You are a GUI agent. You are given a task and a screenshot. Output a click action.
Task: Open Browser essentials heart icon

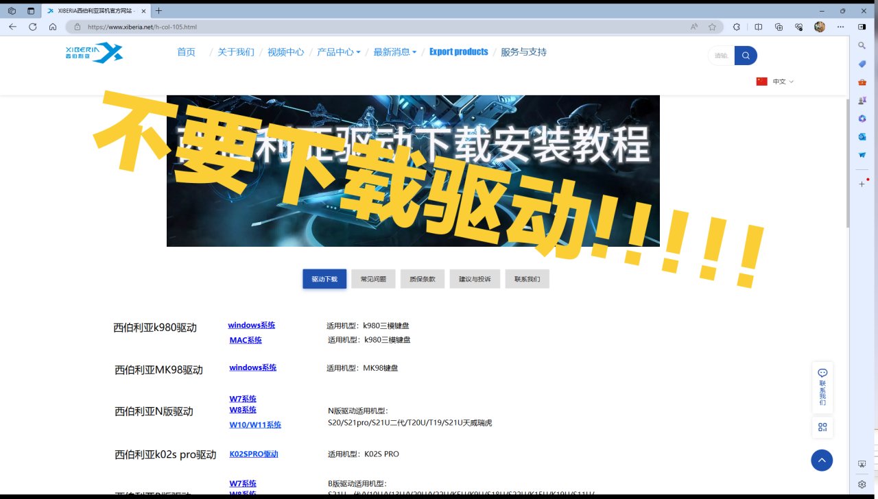tap(799, 27)
